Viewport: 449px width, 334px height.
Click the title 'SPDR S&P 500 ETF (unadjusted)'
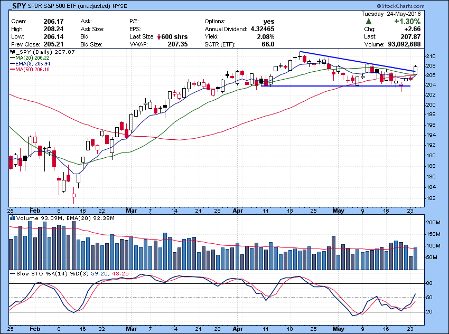69,6
